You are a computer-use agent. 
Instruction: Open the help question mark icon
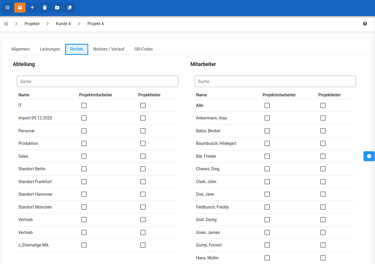[x=365, y=24]
